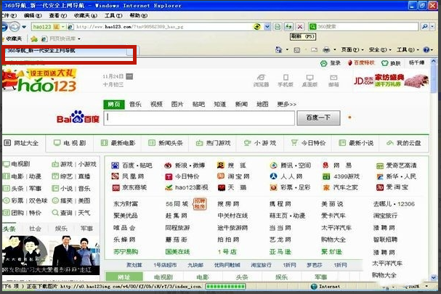Click the 热门游戏 navigation bar item
This screenshot has width=441, height=294.
[x=213, y=143]
